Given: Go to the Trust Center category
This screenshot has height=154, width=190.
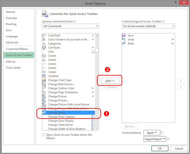Looking at the screenshot, I should click(14, 68).
